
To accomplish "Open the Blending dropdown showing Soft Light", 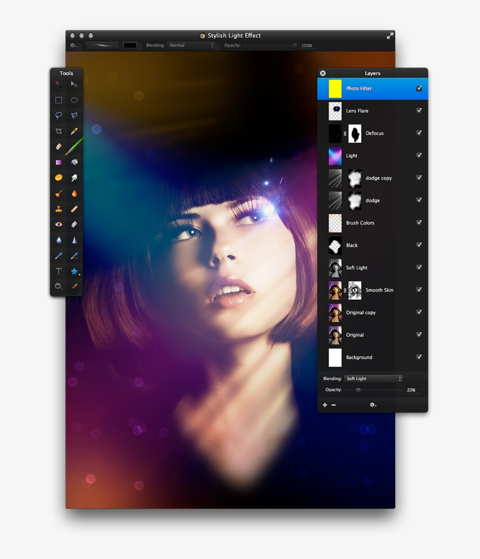I will tap(373, 378).
